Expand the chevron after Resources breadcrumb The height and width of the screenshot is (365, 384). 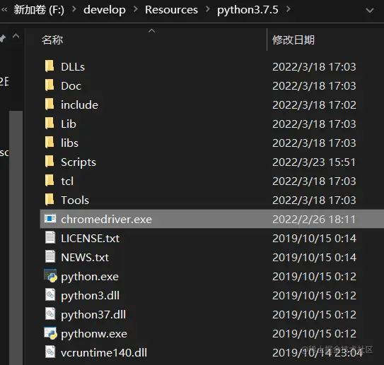pyautogui.click(x=208, y=9)
